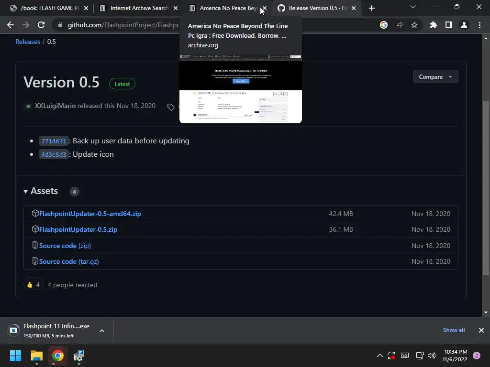Open the touch keyboard tray icon
The width and height of the screenshot is (490, 367).
tap(405, 356)
